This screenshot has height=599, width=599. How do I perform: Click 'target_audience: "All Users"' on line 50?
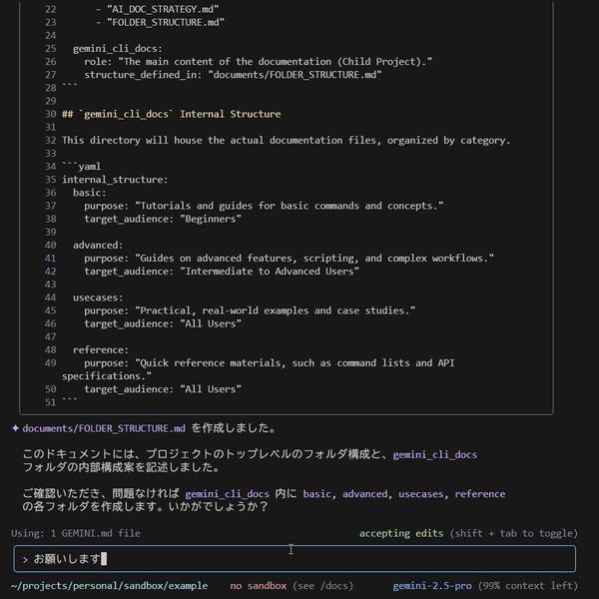pos(163,389)
